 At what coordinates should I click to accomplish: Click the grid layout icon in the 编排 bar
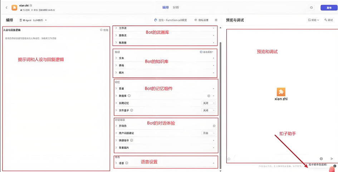(x=216, y=20)
